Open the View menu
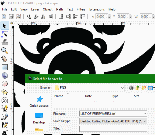This screenshot has height=135, width=155. (x=24, y=9)
